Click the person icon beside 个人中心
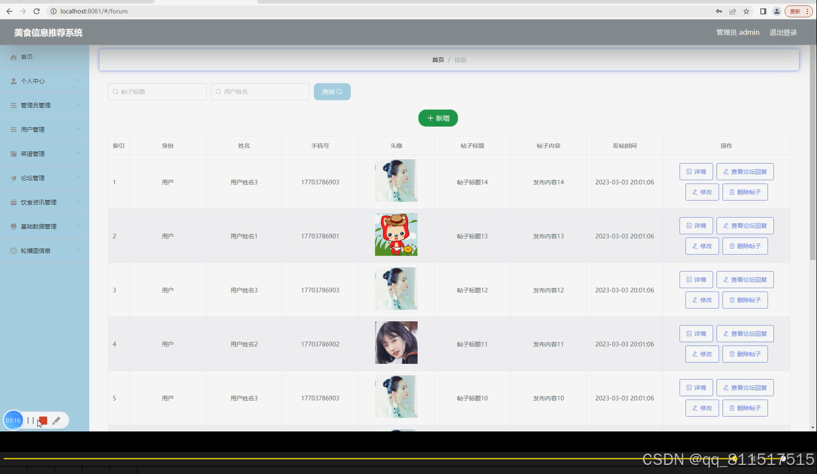 (13, 81)
